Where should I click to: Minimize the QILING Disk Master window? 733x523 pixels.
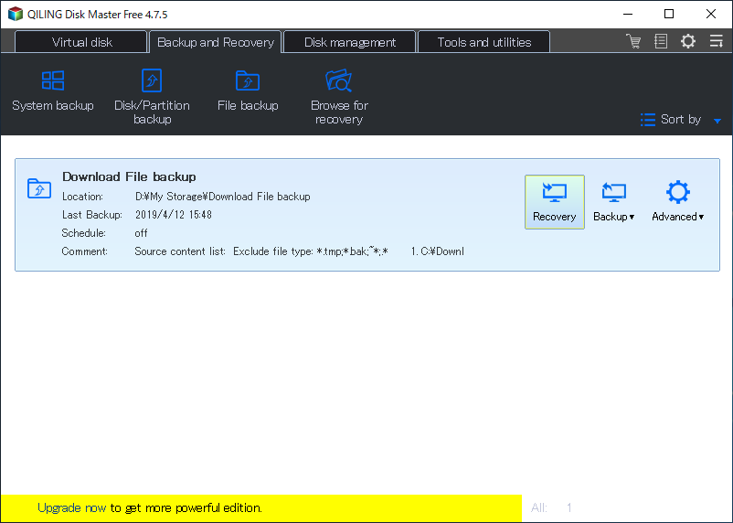pos(628,14)
